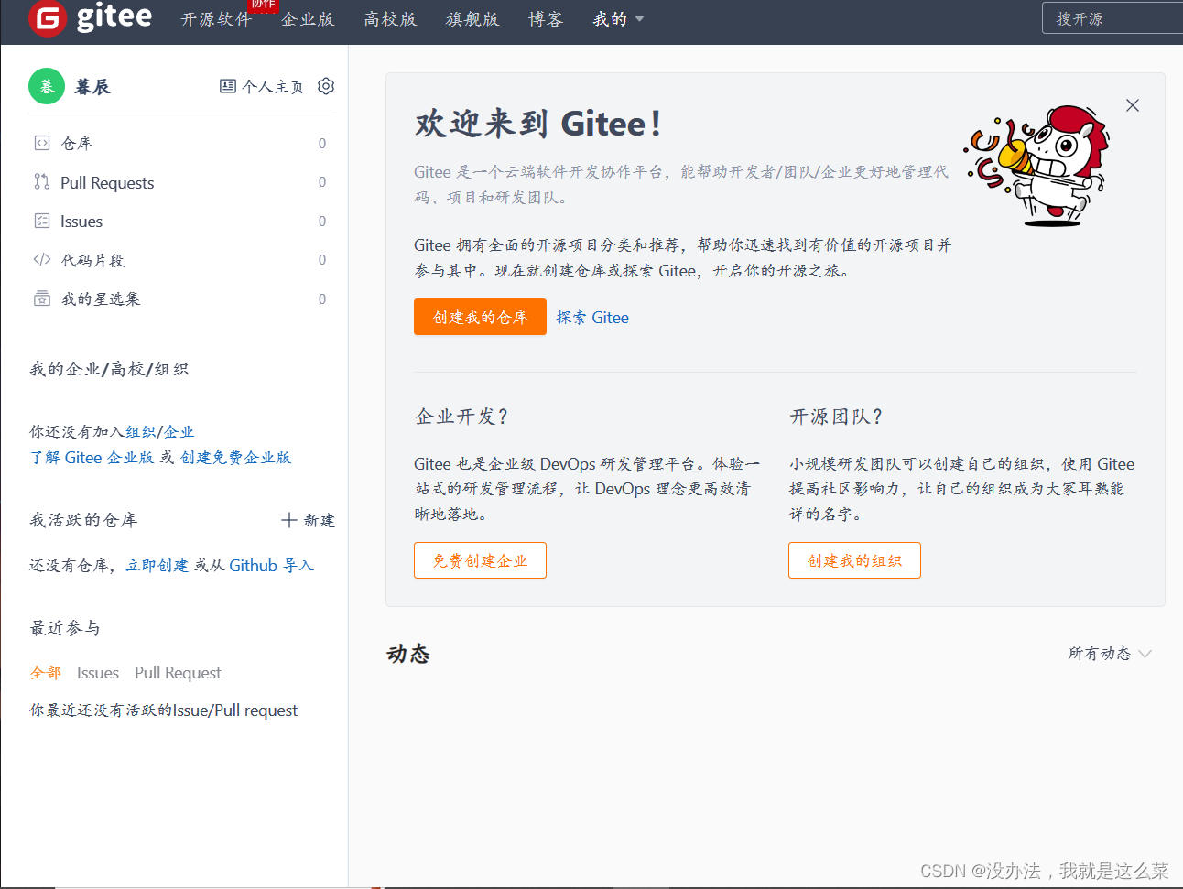Click the 创建免费企业版 link

[235, 457]
